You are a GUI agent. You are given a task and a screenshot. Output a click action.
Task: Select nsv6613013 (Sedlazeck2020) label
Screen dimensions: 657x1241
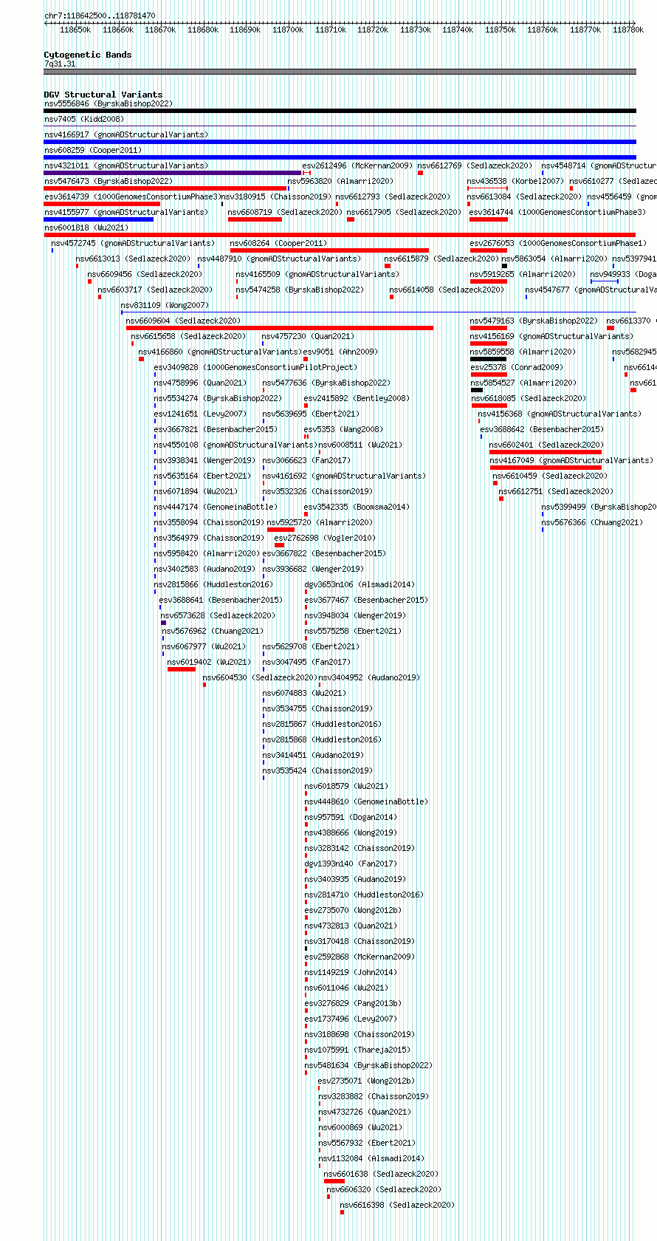click(133, 259)
